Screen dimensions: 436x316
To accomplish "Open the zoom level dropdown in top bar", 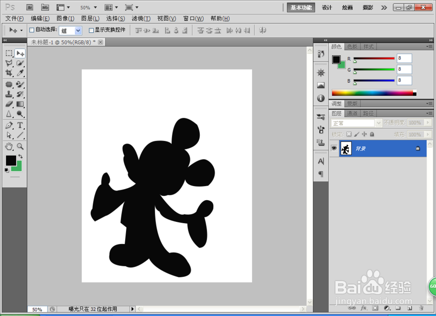I will pos(95,7).
